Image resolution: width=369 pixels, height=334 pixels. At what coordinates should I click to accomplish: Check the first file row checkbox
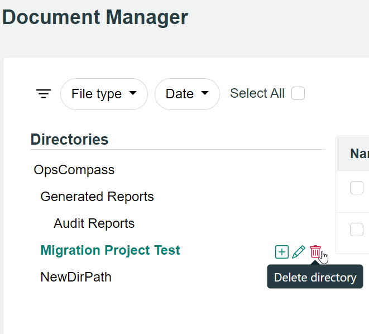pos(357,188)
